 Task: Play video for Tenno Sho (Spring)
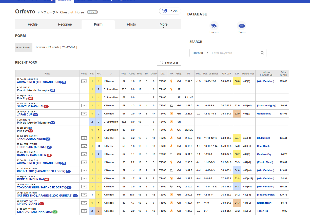click(84, 146)
